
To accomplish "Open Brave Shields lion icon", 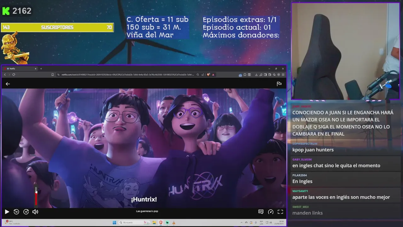I will pyautogui.click(x=208, y=75).
